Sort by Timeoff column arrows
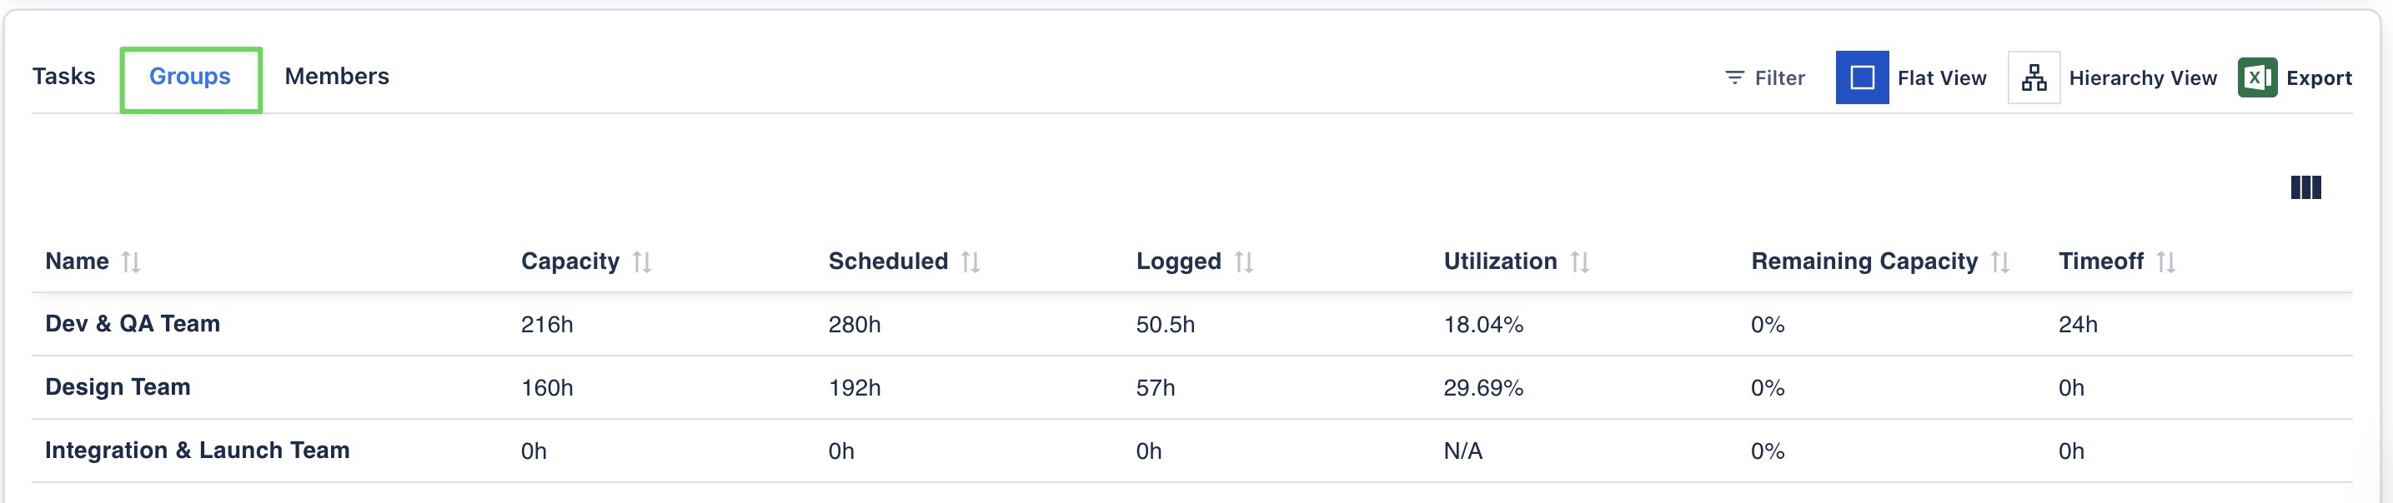Image resolution: width=2393 pixels, height=503 pixels. pyautogui.click(x=2166, y=262)
